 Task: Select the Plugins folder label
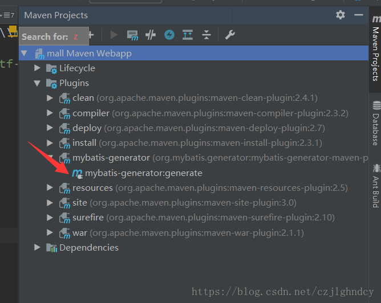(74, 83)
